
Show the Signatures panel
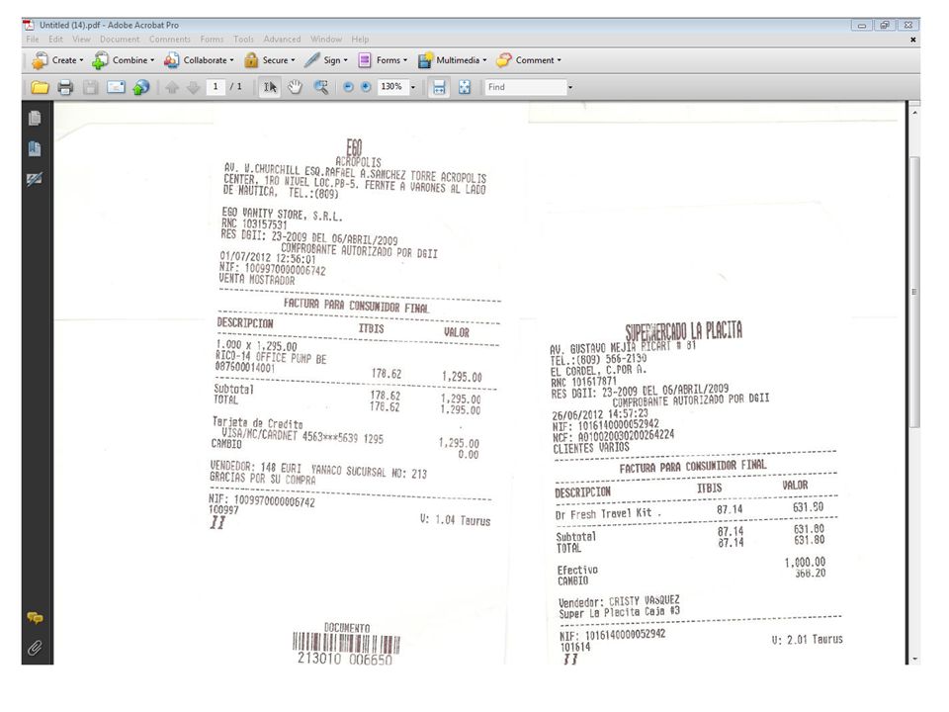[x=35, y=179]
